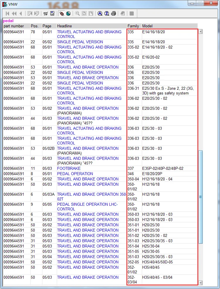Open TRAVEL AND BRAKE OPERATION link for 352-05

(88, 262)
